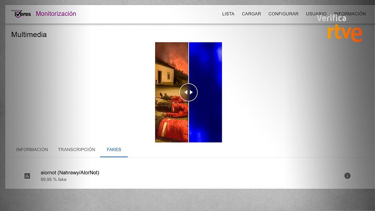Image resolution: width=375 pixels, height=211 pixels.
Task: Click the orange rtve logo
Action: [345, 33]
